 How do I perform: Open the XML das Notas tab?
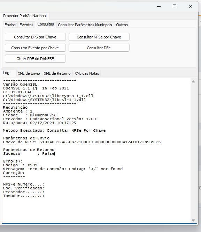pos(87,73)
